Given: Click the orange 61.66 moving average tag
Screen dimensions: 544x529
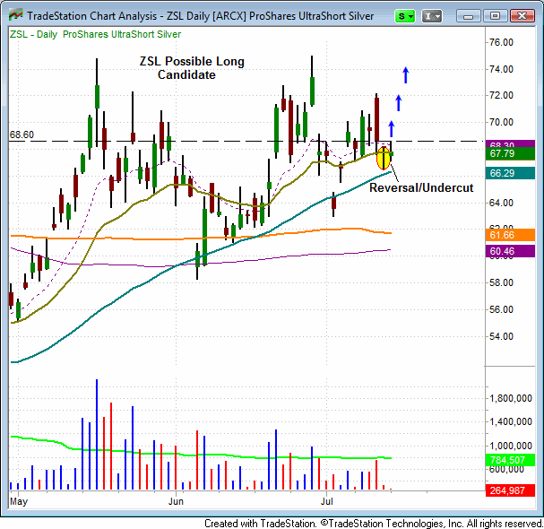Looking at the screenshot, I should [514, 233].
